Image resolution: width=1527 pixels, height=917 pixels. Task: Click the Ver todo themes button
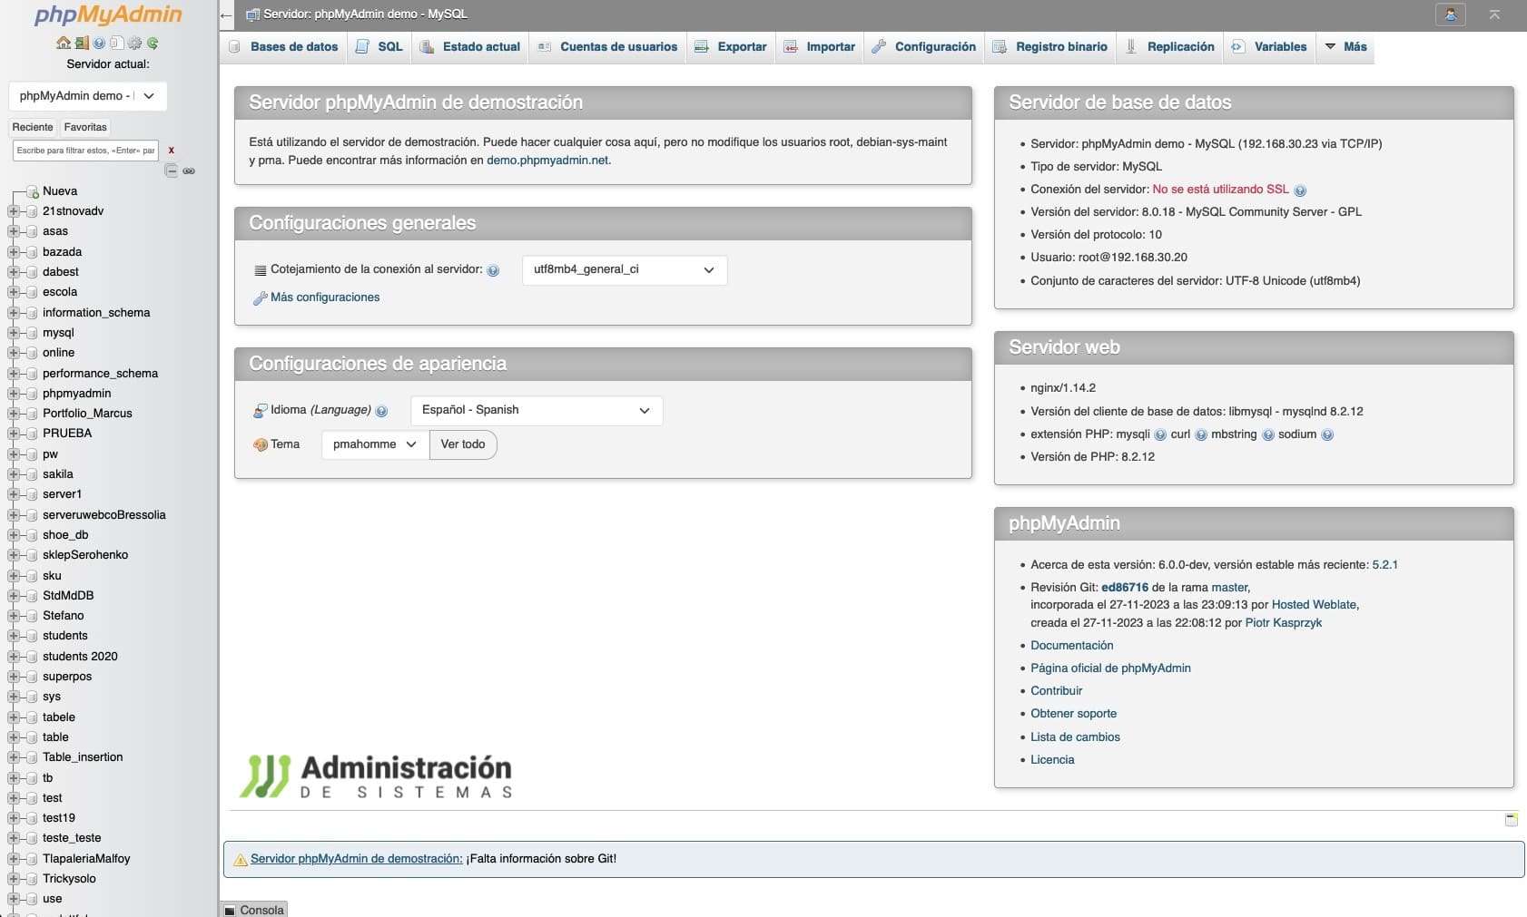click(463, 444)
